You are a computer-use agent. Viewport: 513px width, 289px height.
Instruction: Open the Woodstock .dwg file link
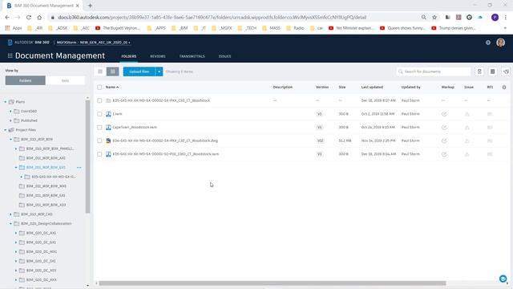point(165,140)
